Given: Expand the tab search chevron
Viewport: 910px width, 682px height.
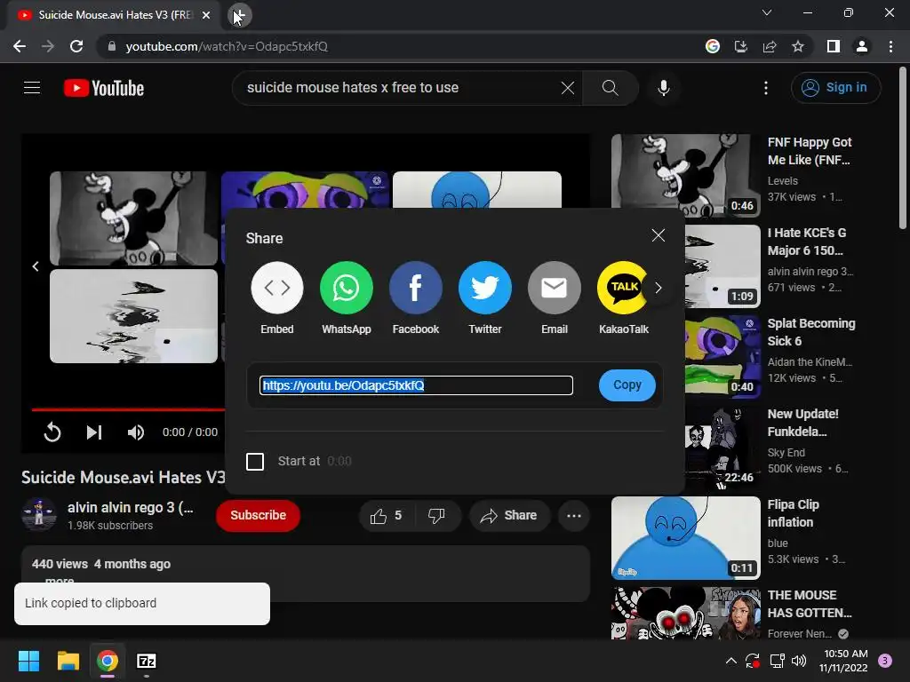Looking at the screenshot, I should (767, 12).
